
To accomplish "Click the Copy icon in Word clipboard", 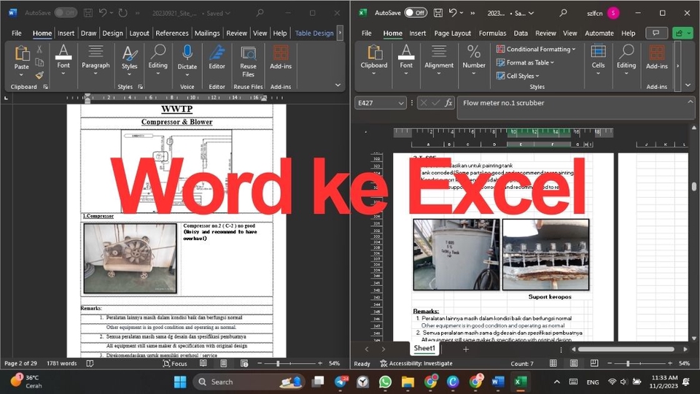I will (x=39, y=62).
